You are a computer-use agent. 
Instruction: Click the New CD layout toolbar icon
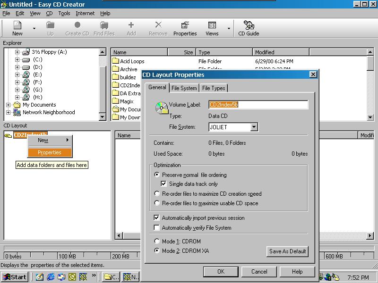click(17, 25)
